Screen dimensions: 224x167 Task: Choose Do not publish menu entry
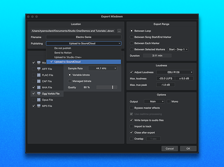tap(83, 48)
